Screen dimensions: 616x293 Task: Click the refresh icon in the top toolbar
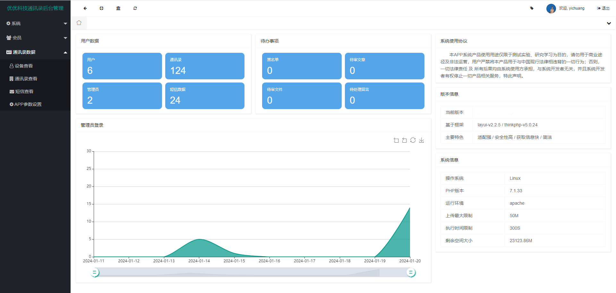[x=135, y=8]
